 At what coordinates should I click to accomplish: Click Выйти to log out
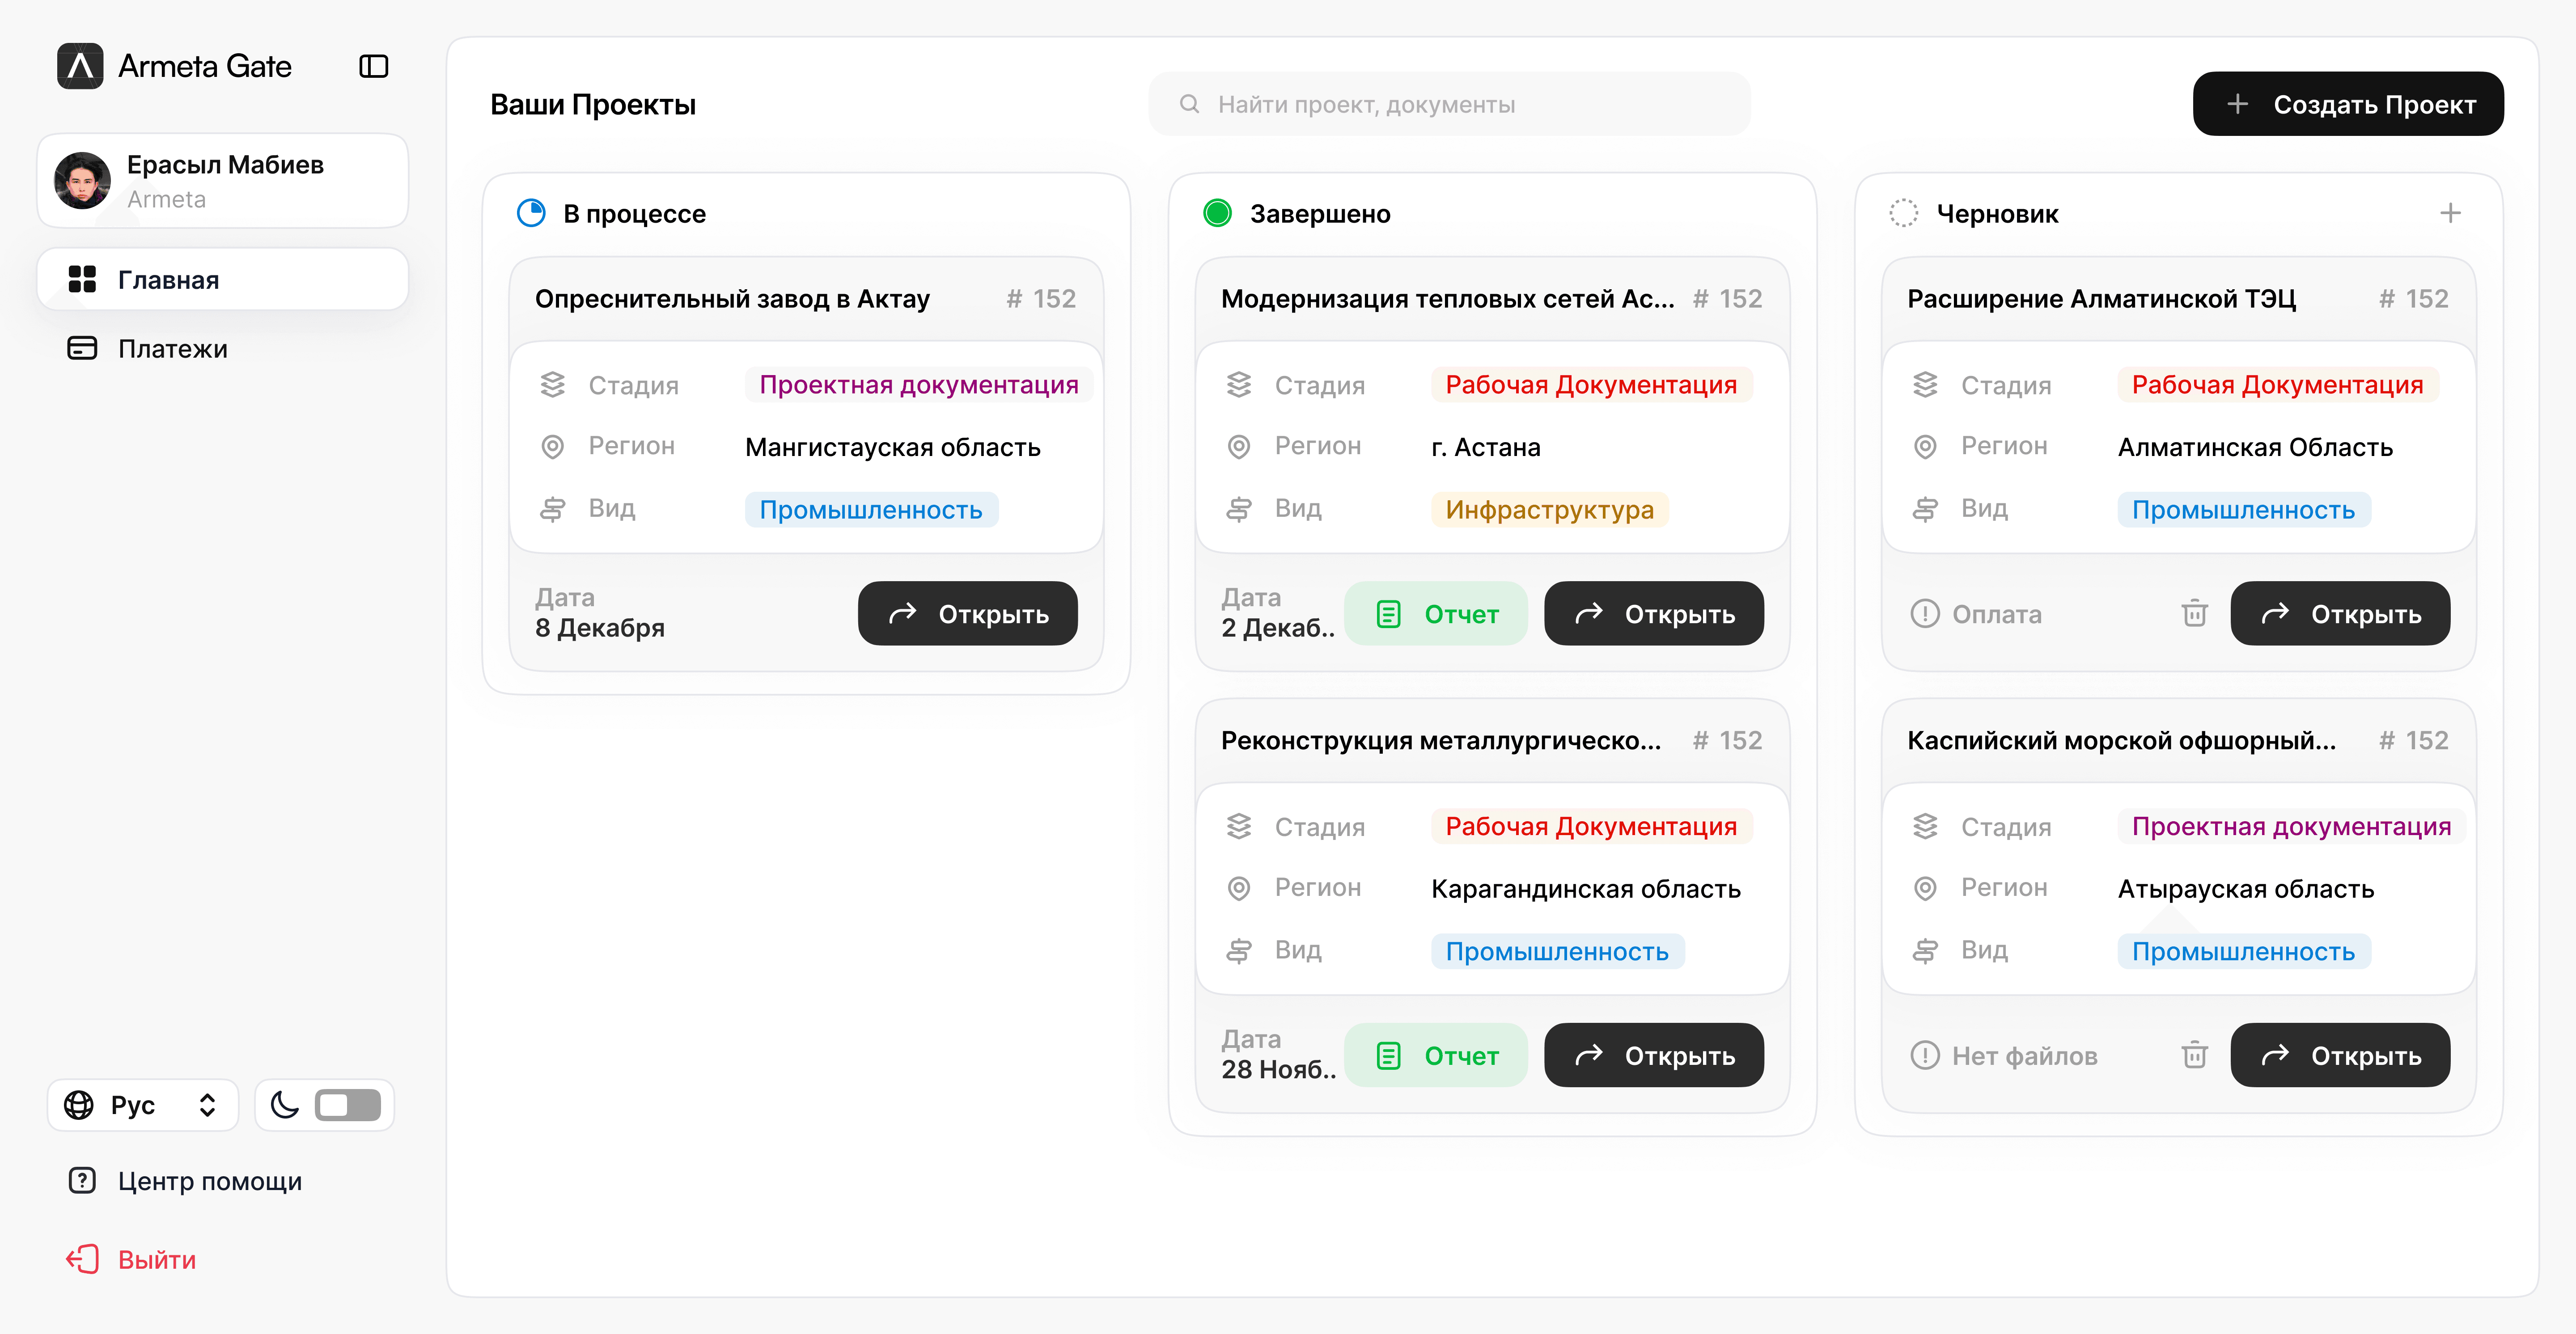coord(156,1259)
